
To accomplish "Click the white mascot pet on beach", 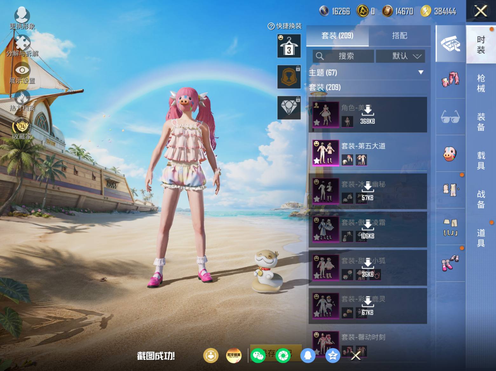I will (266, 270).
